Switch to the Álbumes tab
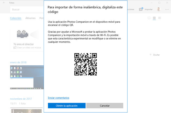 [x=31, y=18]
